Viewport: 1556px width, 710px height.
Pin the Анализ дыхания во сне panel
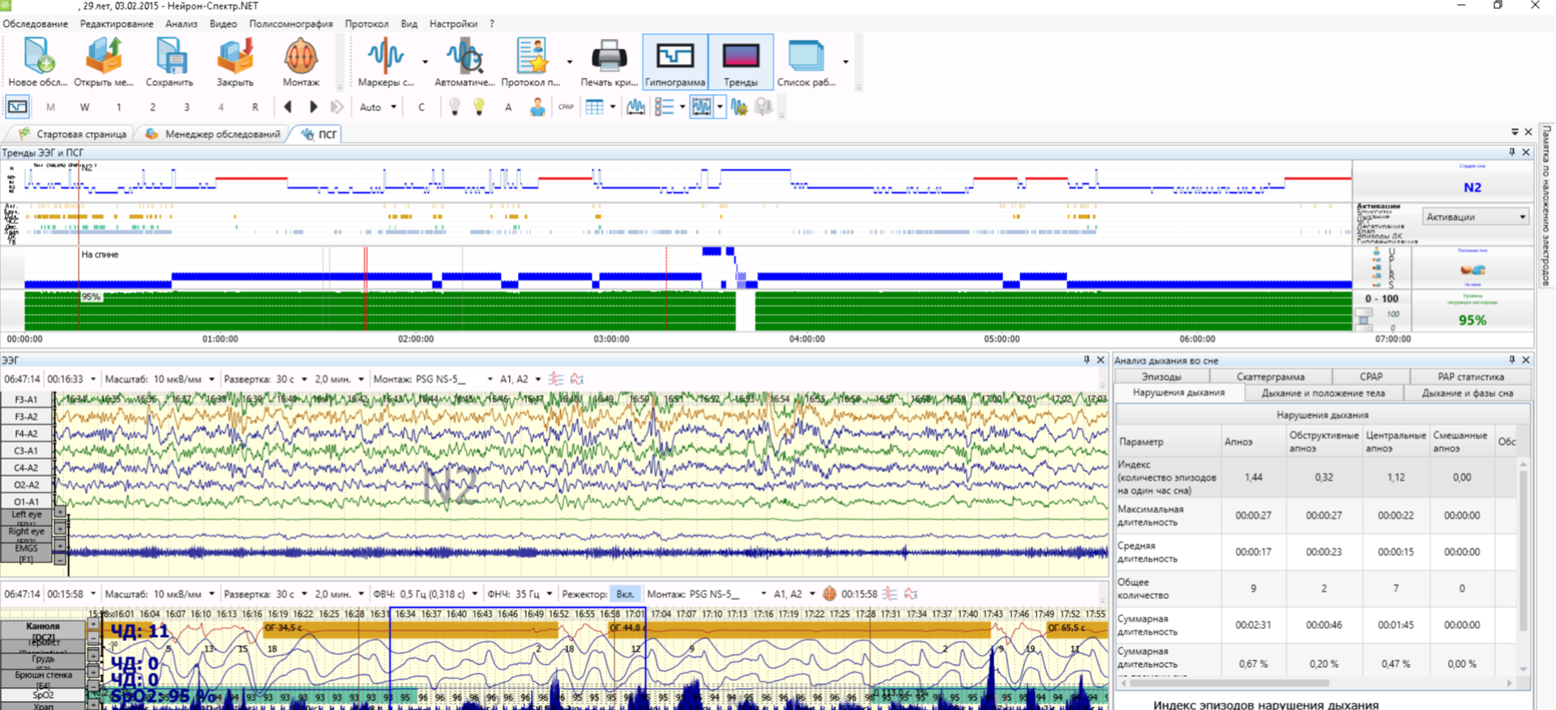tap(1511, 360)
